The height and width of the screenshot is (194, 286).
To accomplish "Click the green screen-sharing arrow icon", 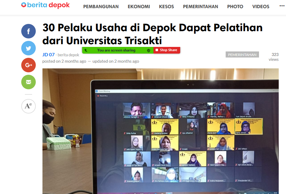I will click(86, 50).
